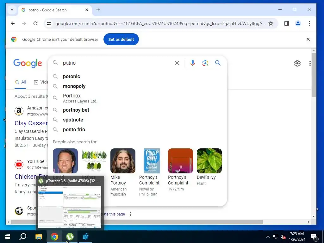324x243 pixels.
Task: Open Portnoy's Complaint 1972 film thumbnail
Action: [x=180, y=161]
